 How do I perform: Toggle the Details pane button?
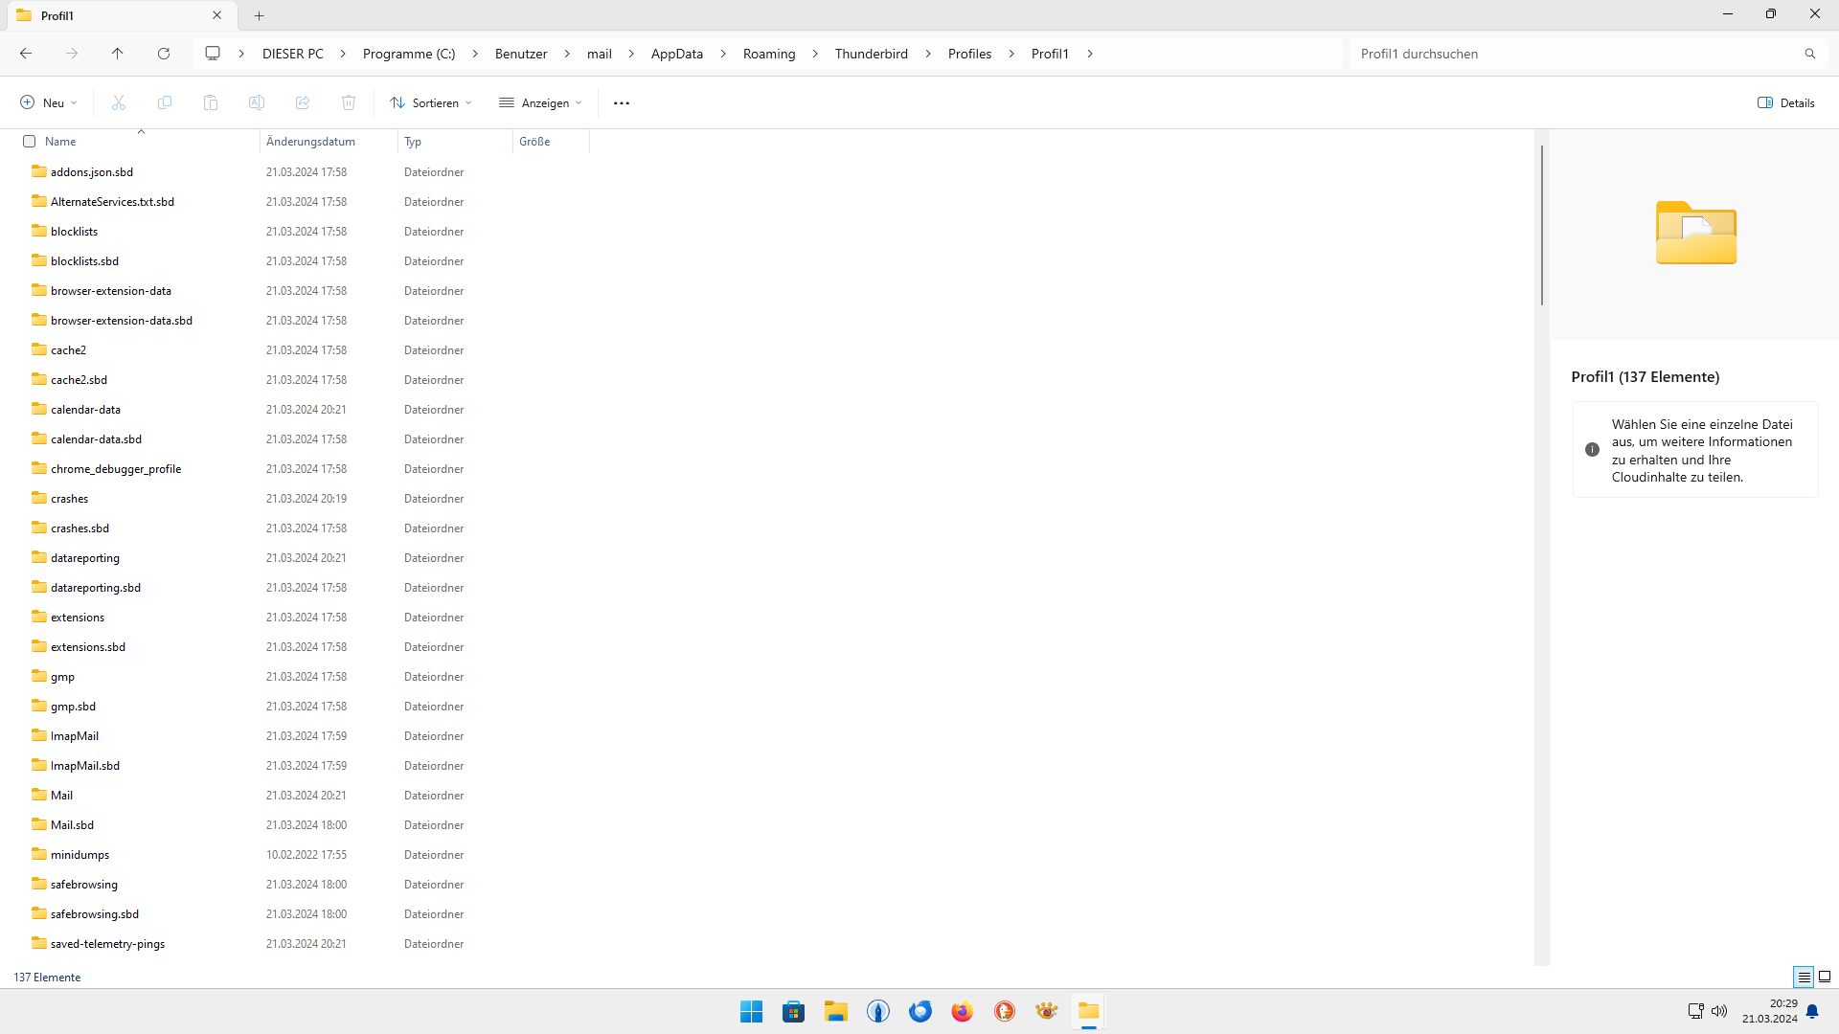point(1786,102)
